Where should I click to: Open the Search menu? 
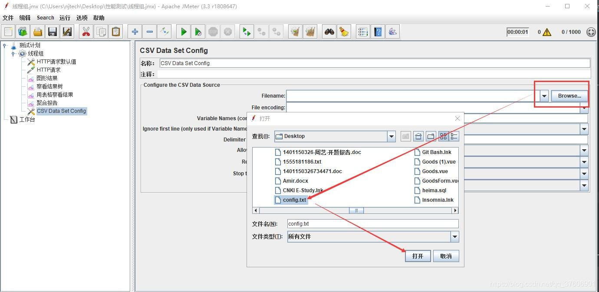click(x=46, y=18)
